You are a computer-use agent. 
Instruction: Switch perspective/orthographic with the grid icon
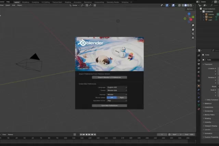pos(193,38)
